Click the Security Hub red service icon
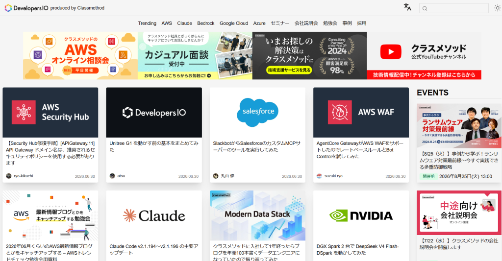The width and height of the screenshot is (502, 261). pos(24,112)
